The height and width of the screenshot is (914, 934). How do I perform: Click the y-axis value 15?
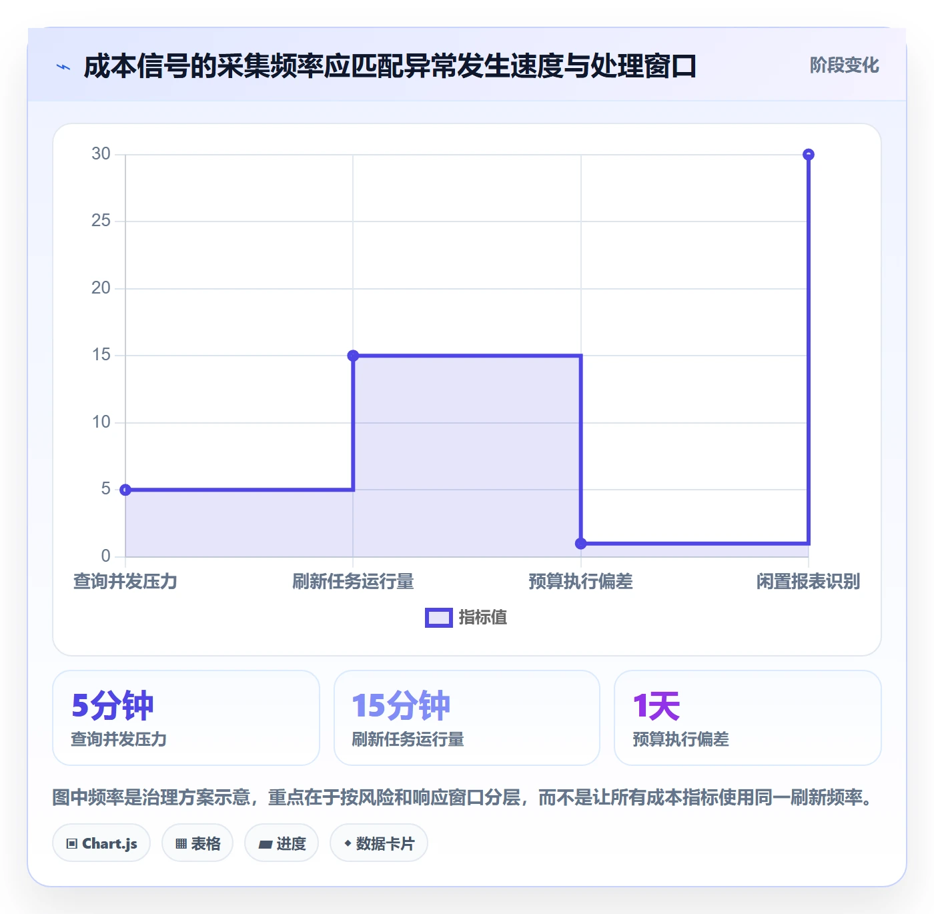[101, 355]
